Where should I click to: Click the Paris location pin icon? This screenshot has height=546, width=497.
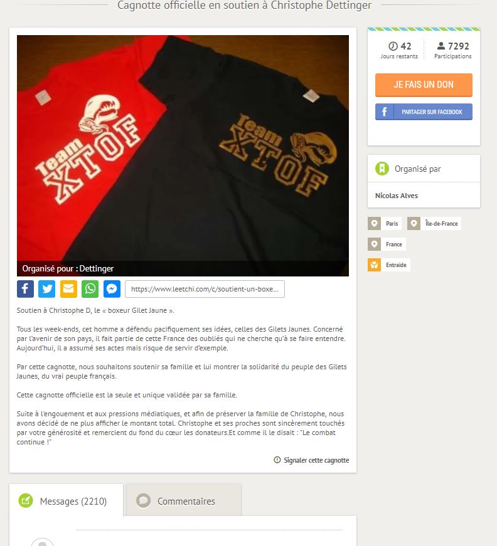[374, 223]
